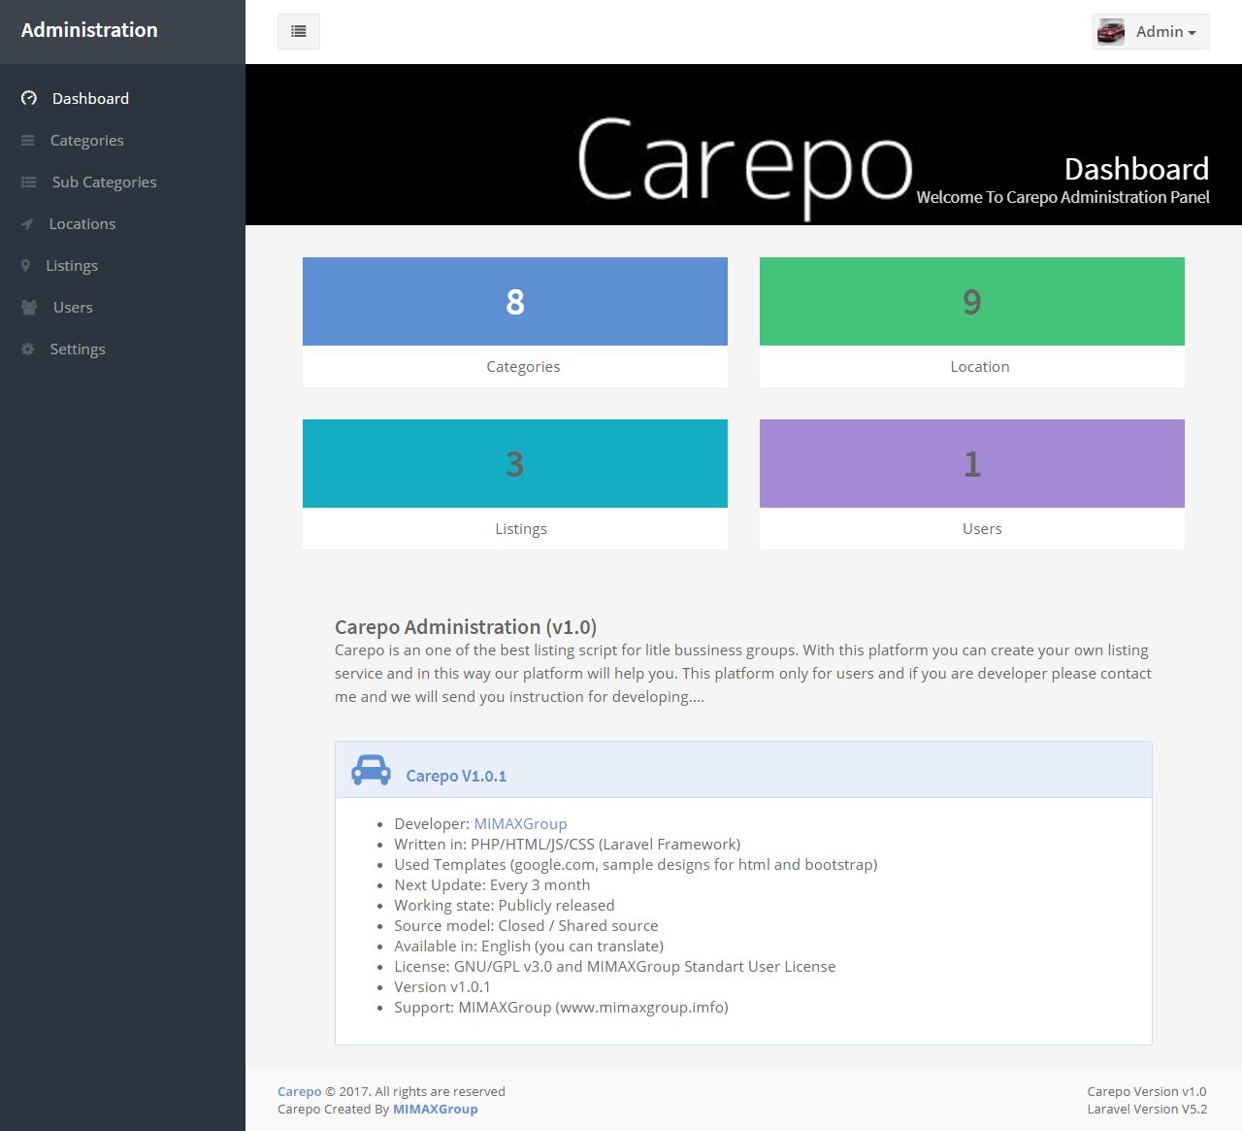Open Dashboard in the sidebar menu

122,98
